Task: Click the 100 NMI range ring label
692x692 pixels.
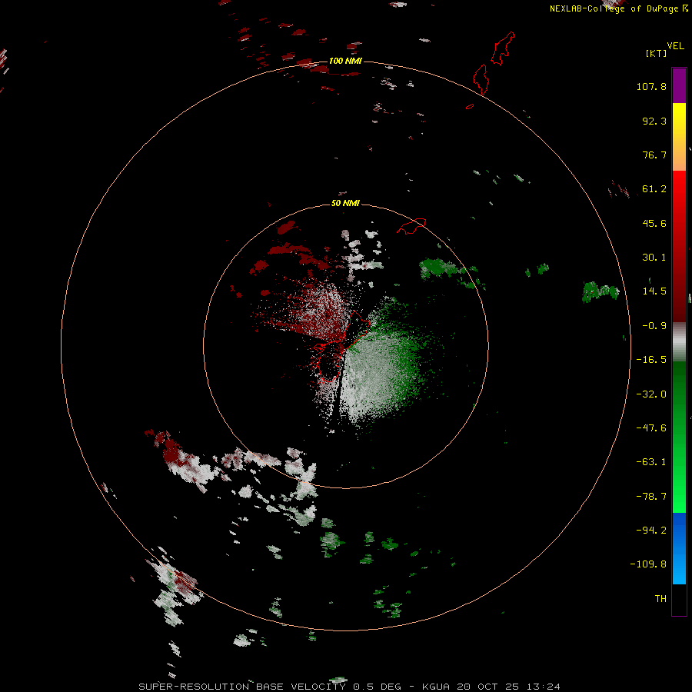Action: click(x=345, y=61)
